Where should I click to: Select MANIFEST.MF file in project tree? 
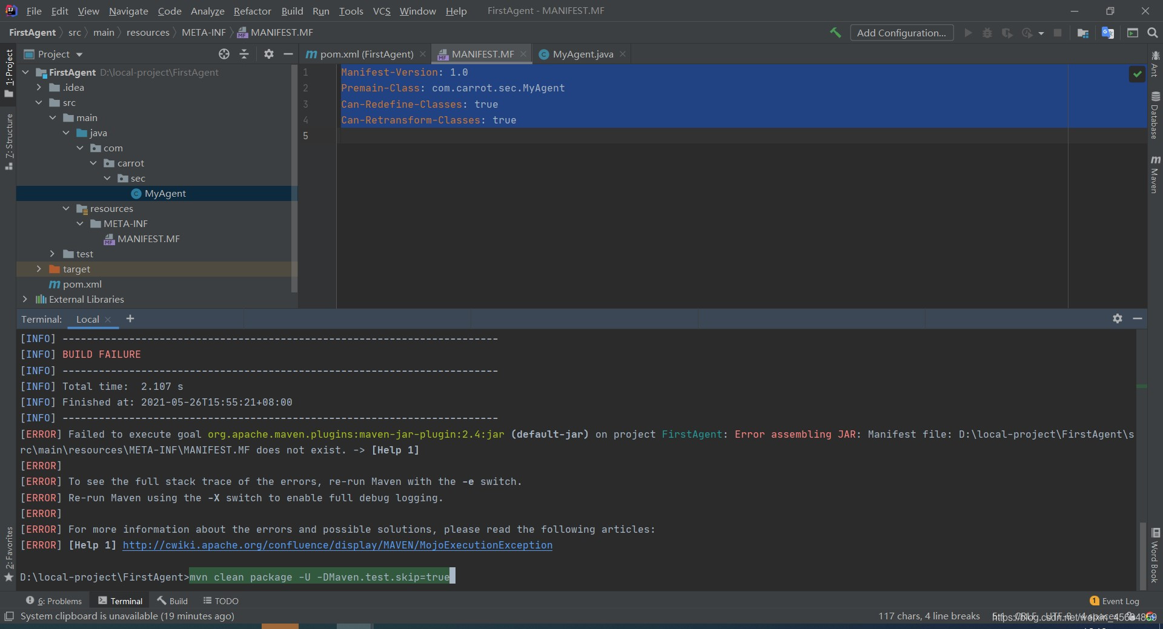click(x=142, y=239)
